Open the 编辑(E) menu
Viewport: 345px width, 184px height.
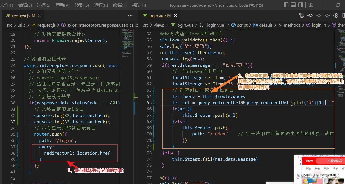tap(25, 5)
